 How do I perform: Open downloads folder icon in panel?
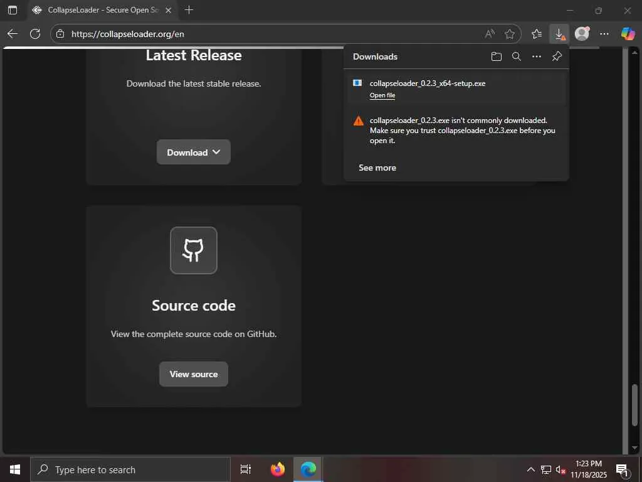click(x=497, y=56)
